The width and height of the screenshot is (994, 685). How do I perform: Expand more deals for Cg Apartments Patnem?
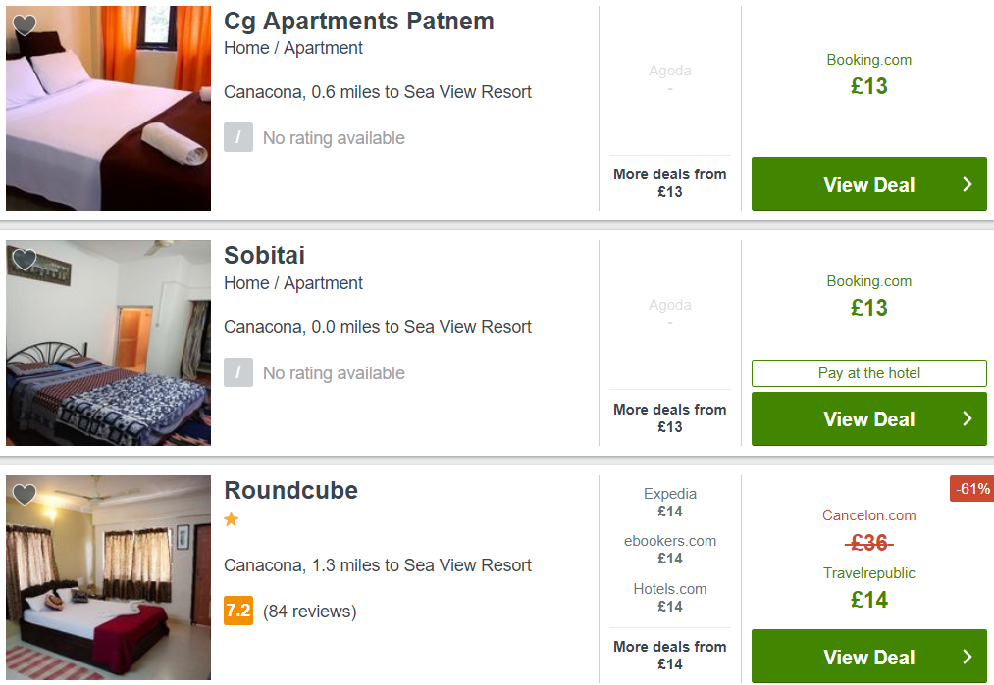click(670, 183)
